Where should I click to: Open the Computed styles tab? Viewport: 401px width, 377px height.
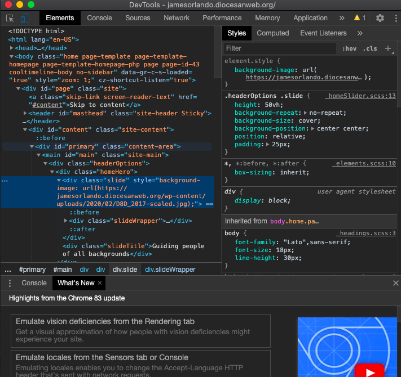point(272,33)
